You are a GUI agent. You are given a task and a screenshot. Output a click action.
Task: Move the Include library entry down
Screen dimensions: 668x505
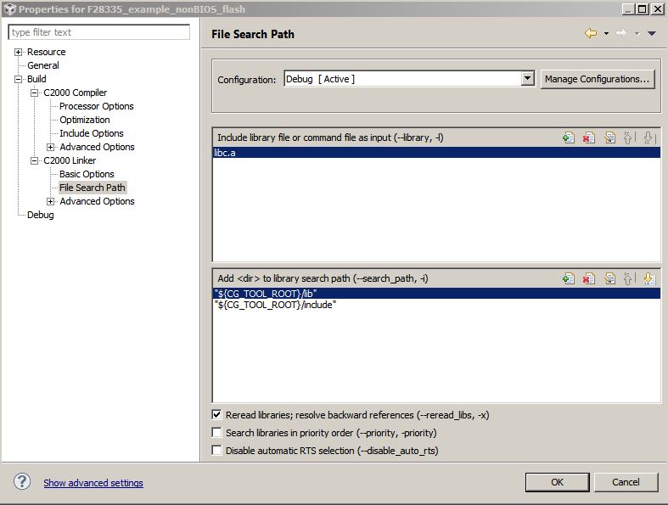pyautogui.click(x=648, y=137)
